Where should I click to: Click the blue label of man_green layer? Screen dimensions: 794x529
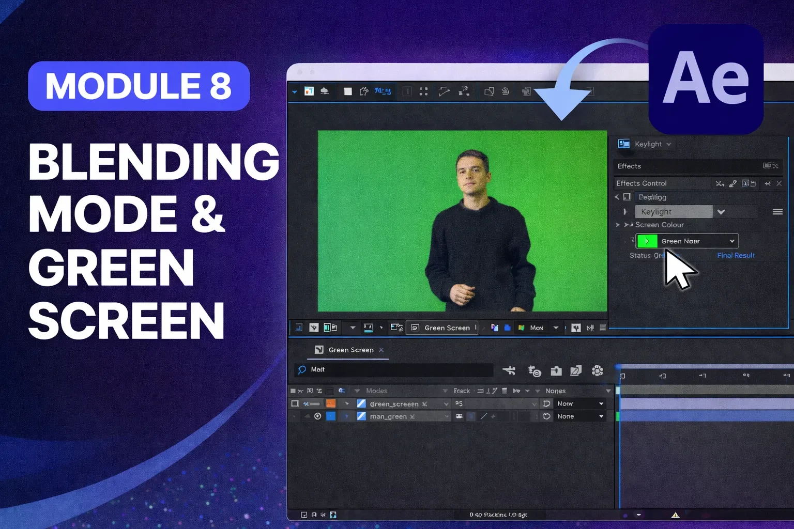click(331, 416)
